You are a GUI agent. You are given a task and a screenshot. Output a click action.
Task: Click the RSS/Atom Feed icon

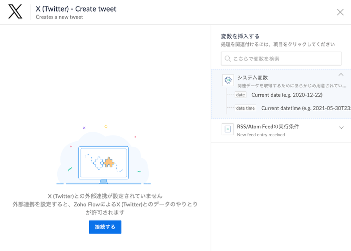click(228, 129)
